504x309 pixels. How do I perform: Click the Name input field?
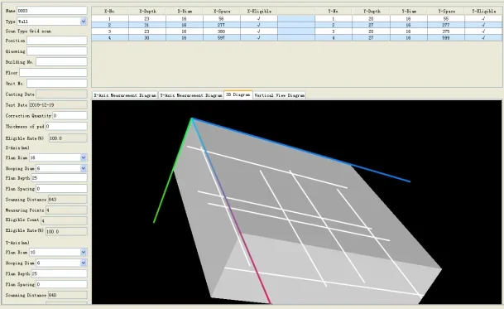coord(52,11)
